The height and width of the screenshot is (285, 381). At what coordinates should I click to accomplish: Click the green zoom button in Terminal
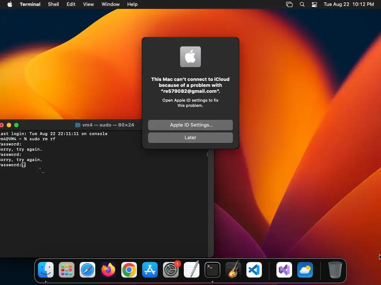[16, 125]
